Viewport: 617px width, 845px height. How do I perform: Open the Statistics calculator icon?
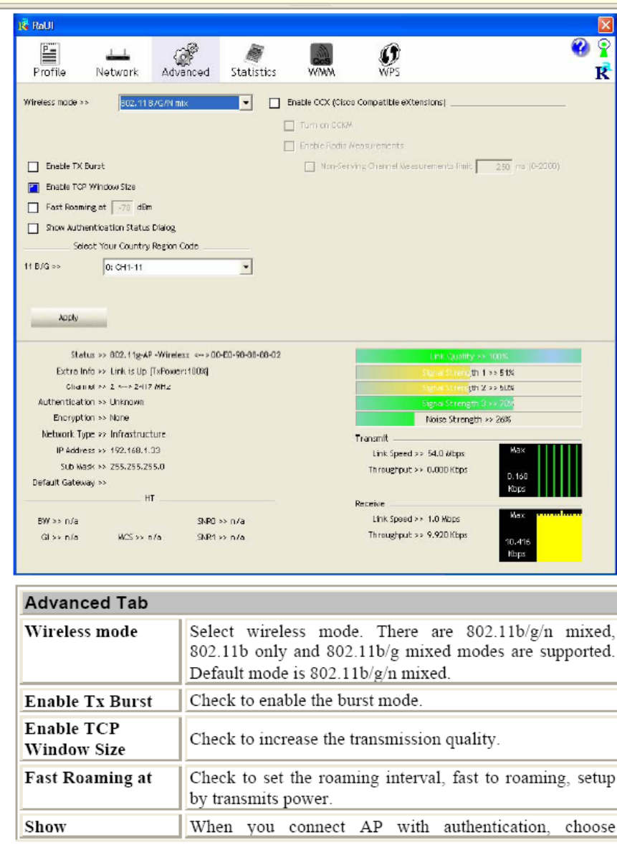click(254, 54)
